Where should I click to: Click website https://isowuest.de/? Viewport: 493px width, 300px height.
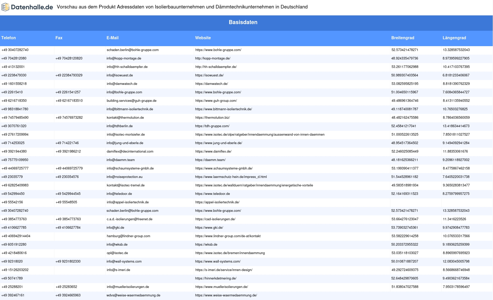[209, 75]
